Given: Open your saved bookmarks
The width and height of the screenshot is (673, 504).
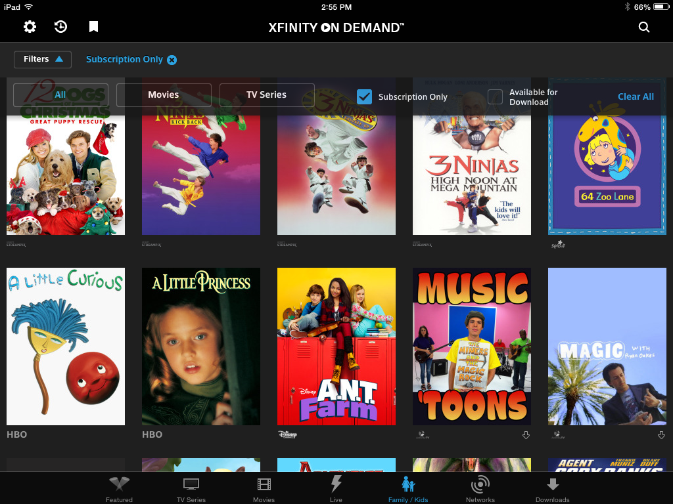Looking at the screenshot, I should pyautogui.click(x=93, y=27).
